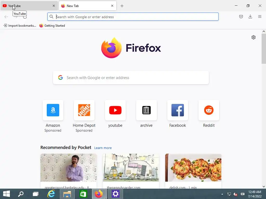Show hidden system tray icons
Screen dimensions: 266x199
(x=222, y=194)
